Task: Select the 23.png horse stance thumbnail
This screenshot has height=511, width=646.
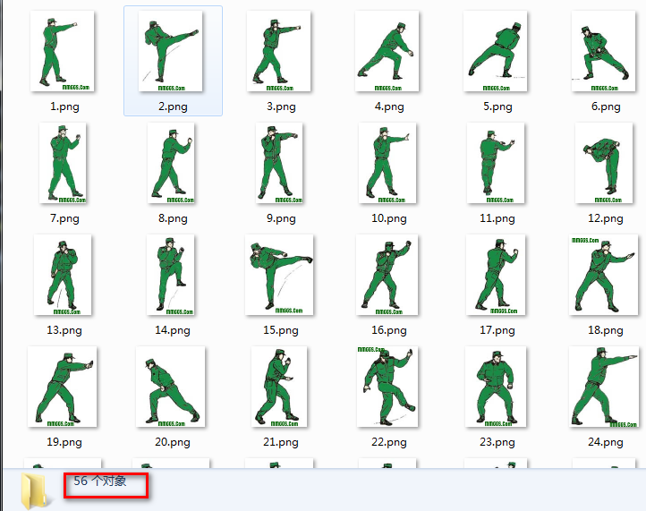Action: [496, 387]
